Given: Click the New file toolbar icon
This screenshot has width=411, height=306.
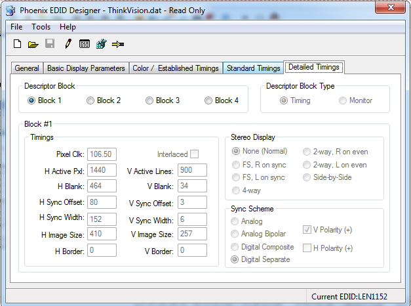Looking at the screenshot, I should (18, 44).
